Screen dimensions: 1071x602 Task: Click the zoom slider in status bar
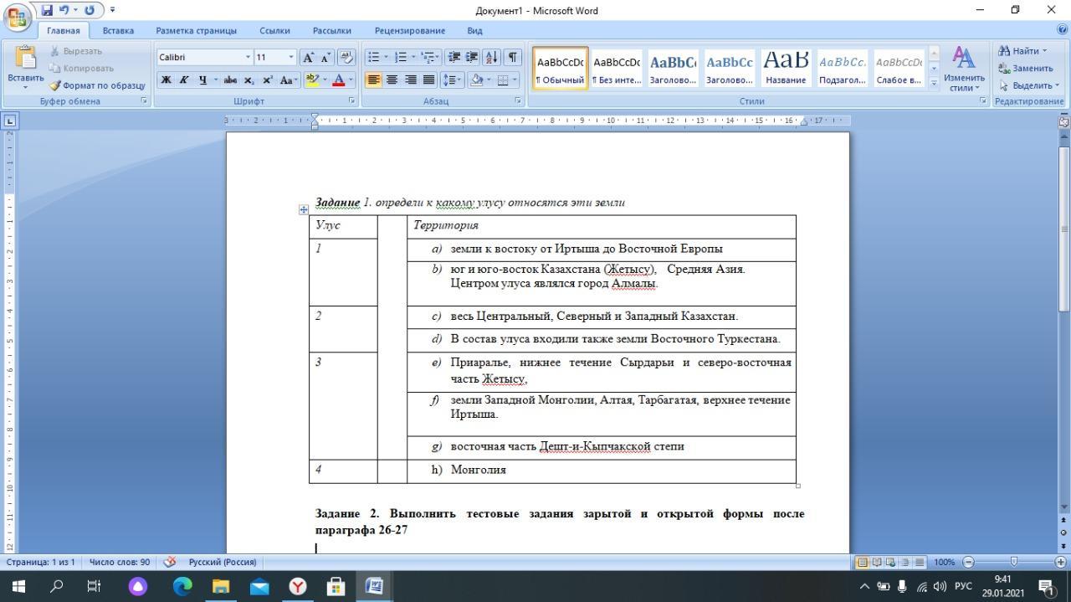tap(1013, 562)
